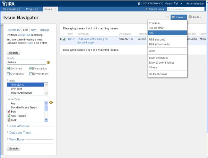Choose RSS (Comments) view
This screenshot has height=158, width=208.
(x=167, y=44)
